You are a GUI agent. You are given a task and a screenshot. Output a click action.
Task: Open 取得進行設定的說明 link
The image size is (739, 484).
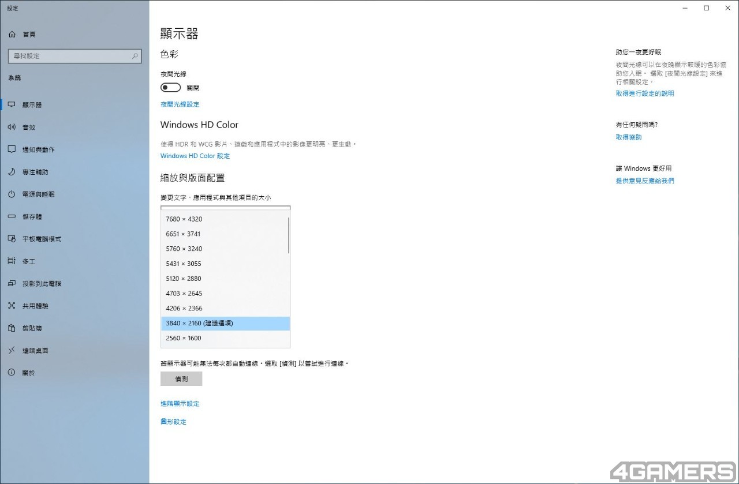click(645, 93)
